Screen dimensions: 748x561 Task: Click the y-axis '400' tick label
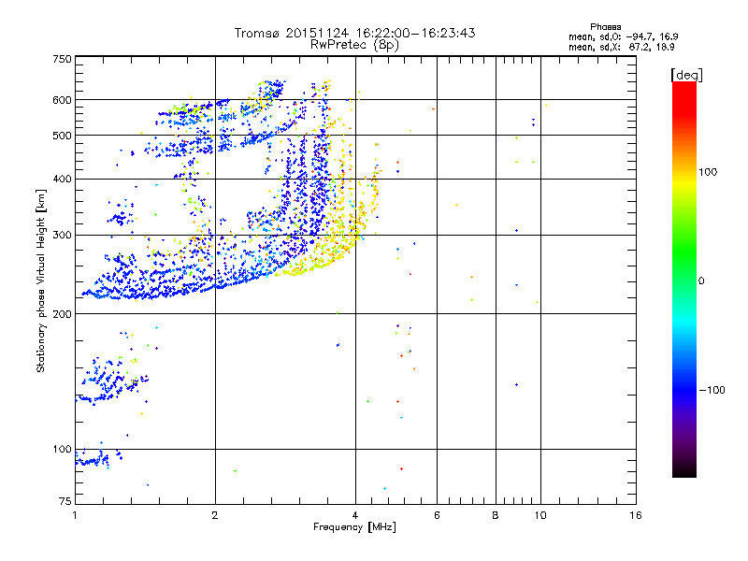click(62, 180)
